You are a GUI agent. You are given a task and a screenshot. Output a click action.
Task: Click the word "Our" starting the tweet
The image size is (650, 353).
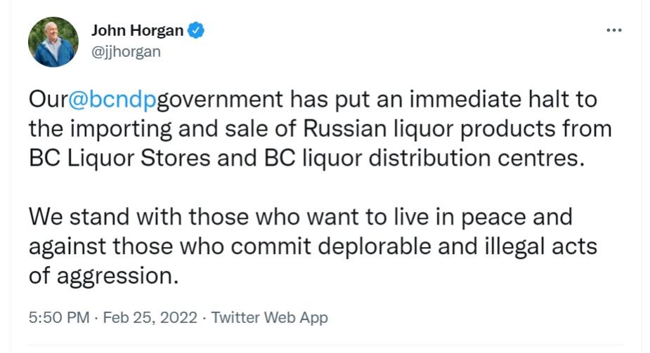point(48,99)
